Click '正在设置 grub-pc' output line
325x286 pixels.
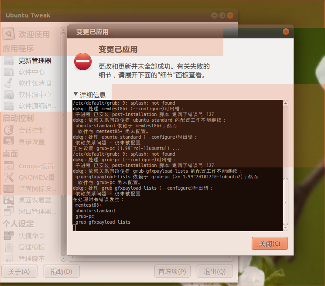click(x=126, y=149)
